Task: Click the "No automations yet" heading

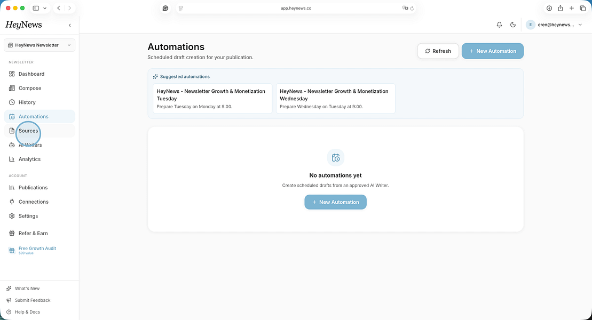Action: pyautogui.click(x=335, y=175)
